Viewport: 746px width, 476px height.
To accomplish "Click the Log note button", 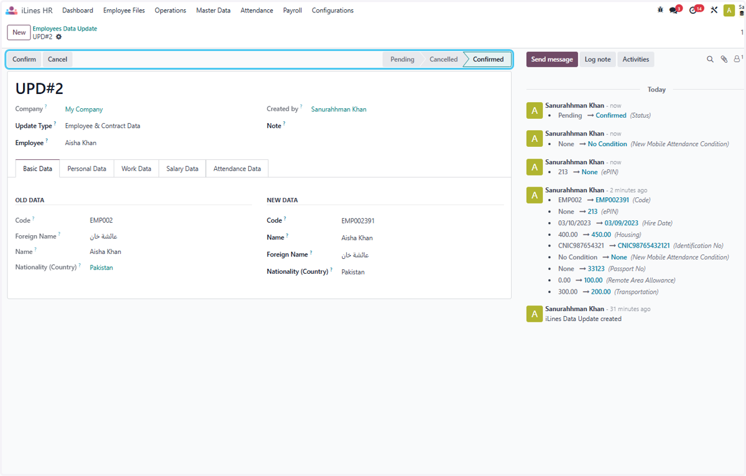I will (597, 60).
